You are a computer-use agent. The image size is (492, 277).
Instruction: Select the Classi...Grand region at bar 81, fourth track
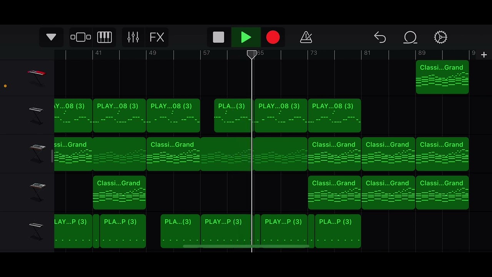pyautogui.click(x=389, y=192)
